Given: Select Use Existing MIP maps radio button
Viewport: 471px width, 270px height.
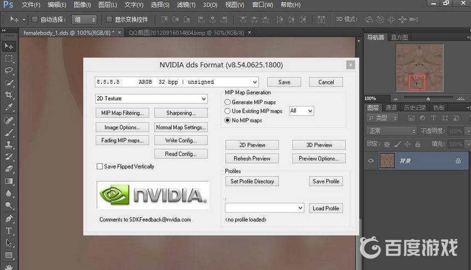Looking at the screenshot, I should (228, 111).
